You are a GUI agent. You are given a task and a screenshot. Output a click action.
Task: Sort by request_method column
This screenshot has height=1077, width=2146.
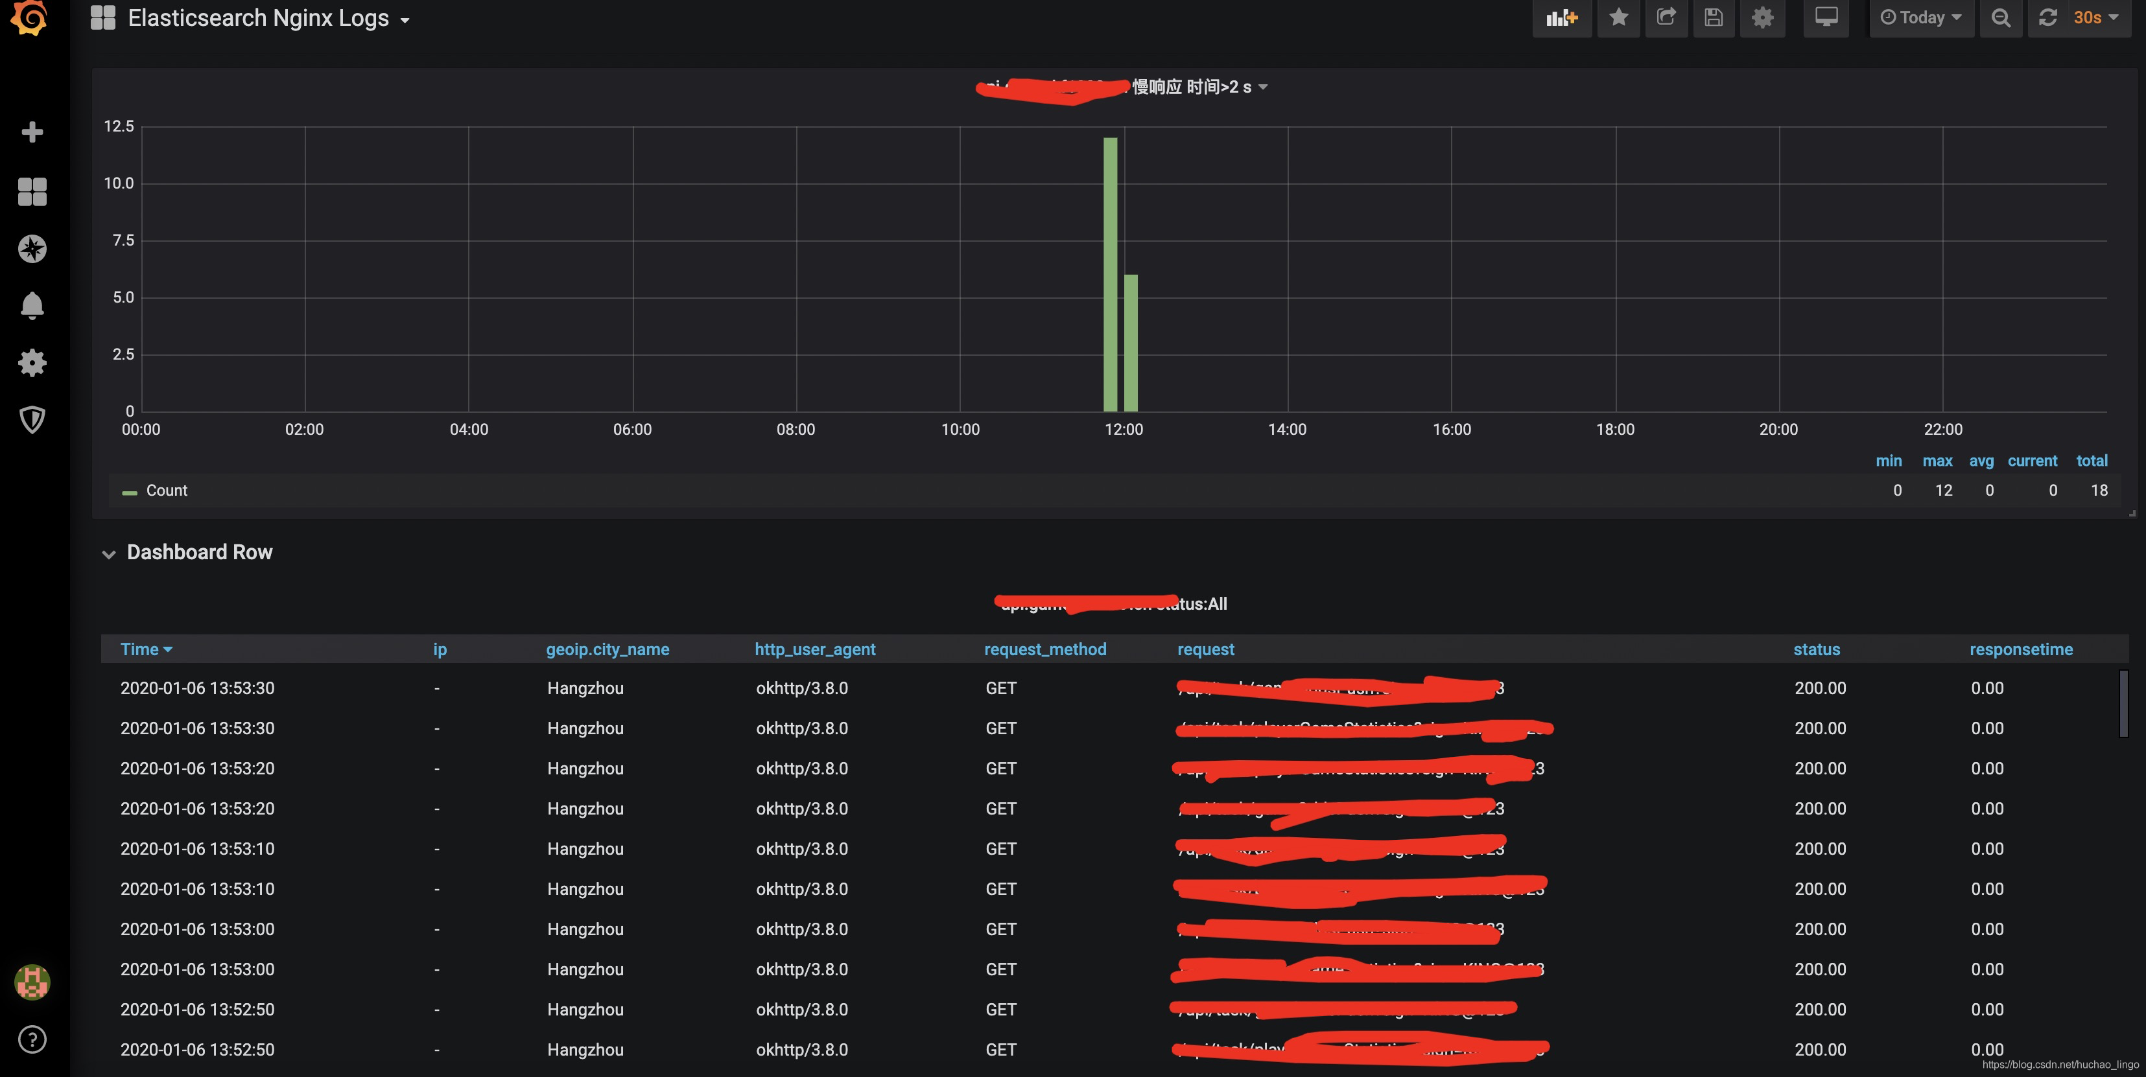1044,649
